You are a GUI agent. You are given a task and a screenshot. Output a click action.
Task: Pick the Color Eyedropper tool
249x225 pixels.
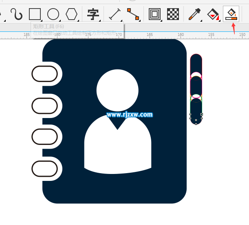tap(193, 14)
